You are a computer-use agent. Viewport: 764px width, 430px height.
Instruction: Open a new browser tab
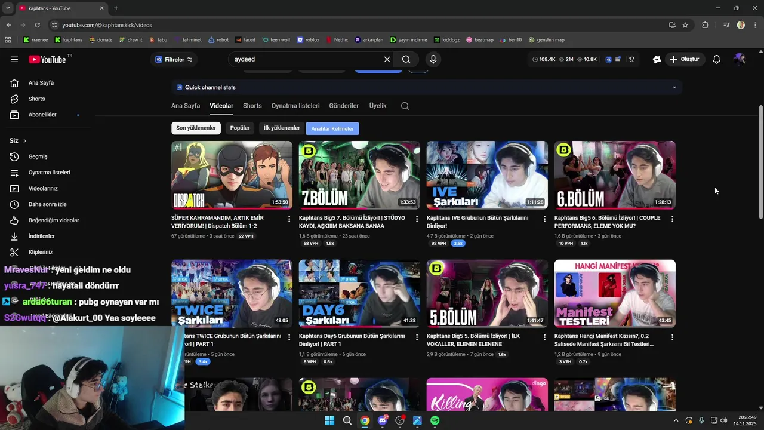[x=116, y=8]
